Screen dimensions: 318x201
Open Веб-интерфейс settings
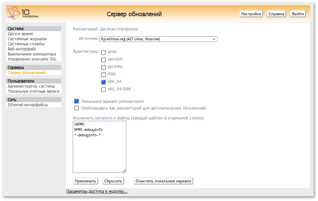click(22, 49)
